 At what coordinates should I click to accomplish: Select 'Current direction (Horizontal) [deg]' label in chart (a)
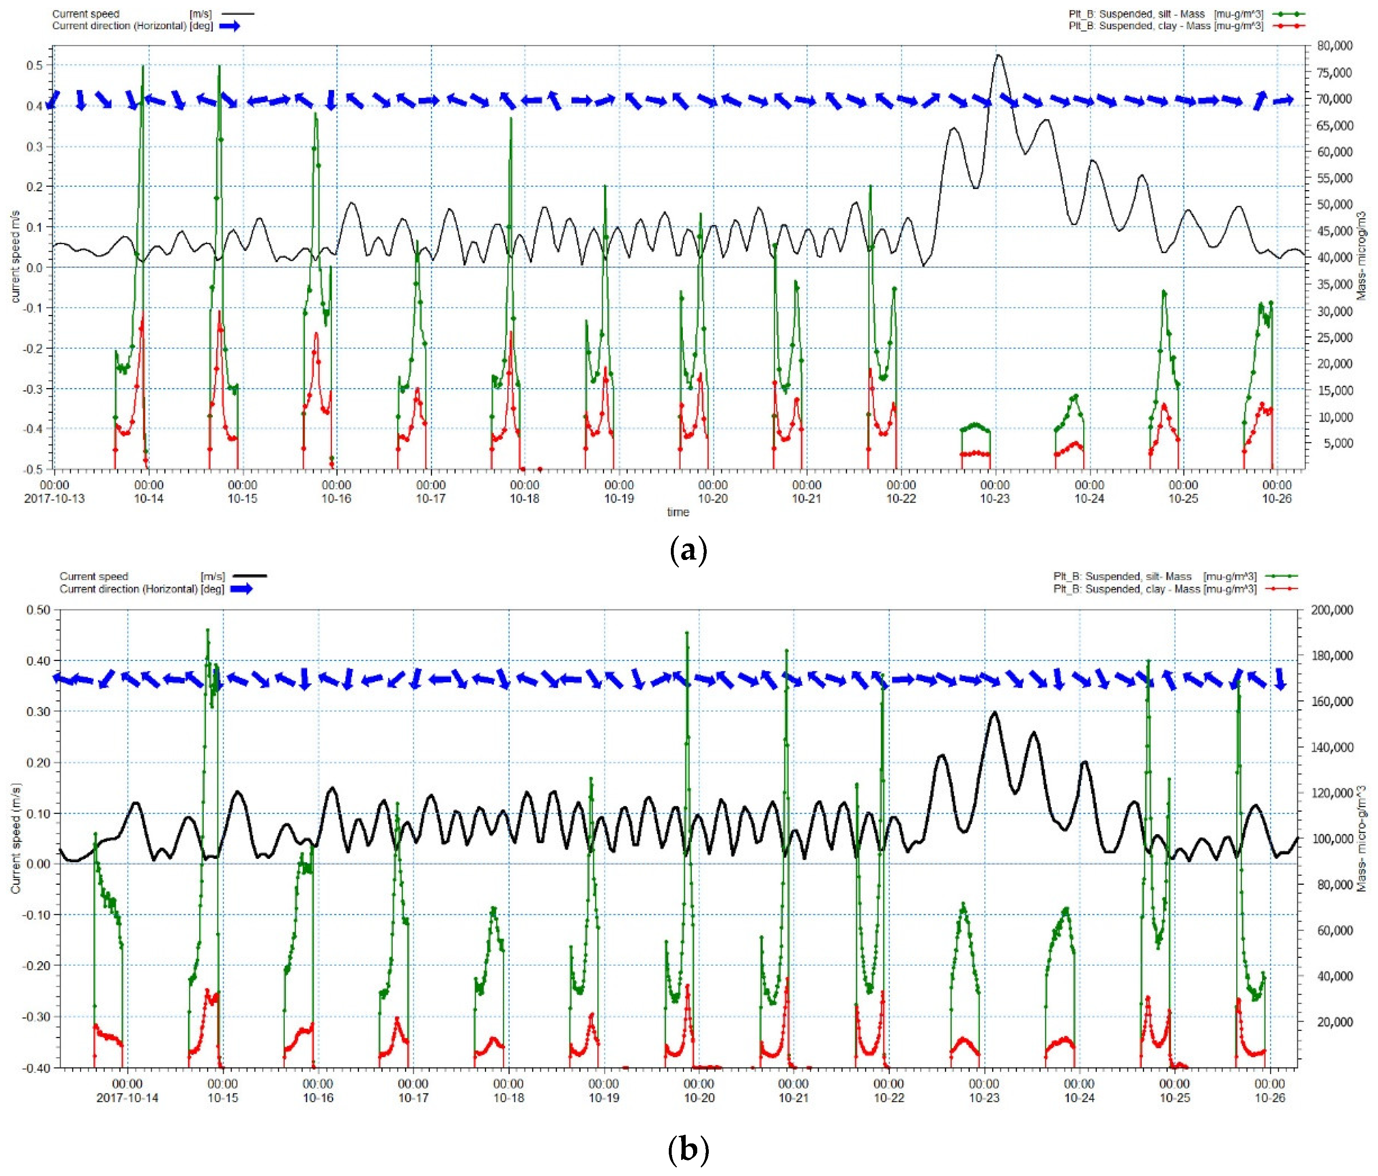click(x=132, y=26)
